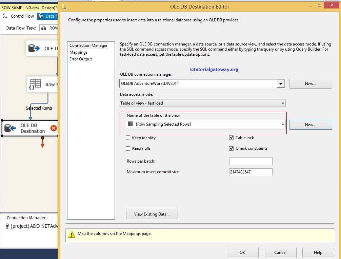Disable Check constraints
The height and width of the screenshot is (259, 341).
tap(231, 148)
